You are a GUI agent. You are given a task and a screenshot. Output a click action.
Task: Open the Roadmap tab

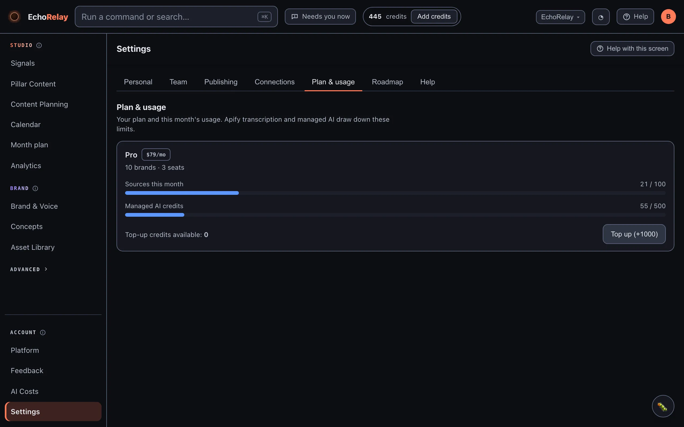pos(387,82)
